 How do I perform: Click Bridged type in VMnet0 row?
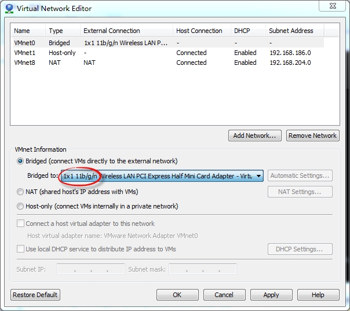tap(59, 43)
